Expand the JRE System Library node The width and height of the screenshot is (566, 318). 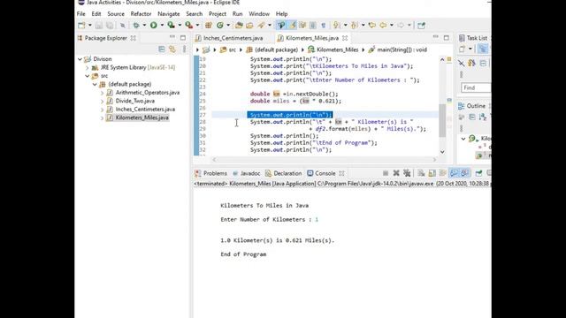[87, 67]
